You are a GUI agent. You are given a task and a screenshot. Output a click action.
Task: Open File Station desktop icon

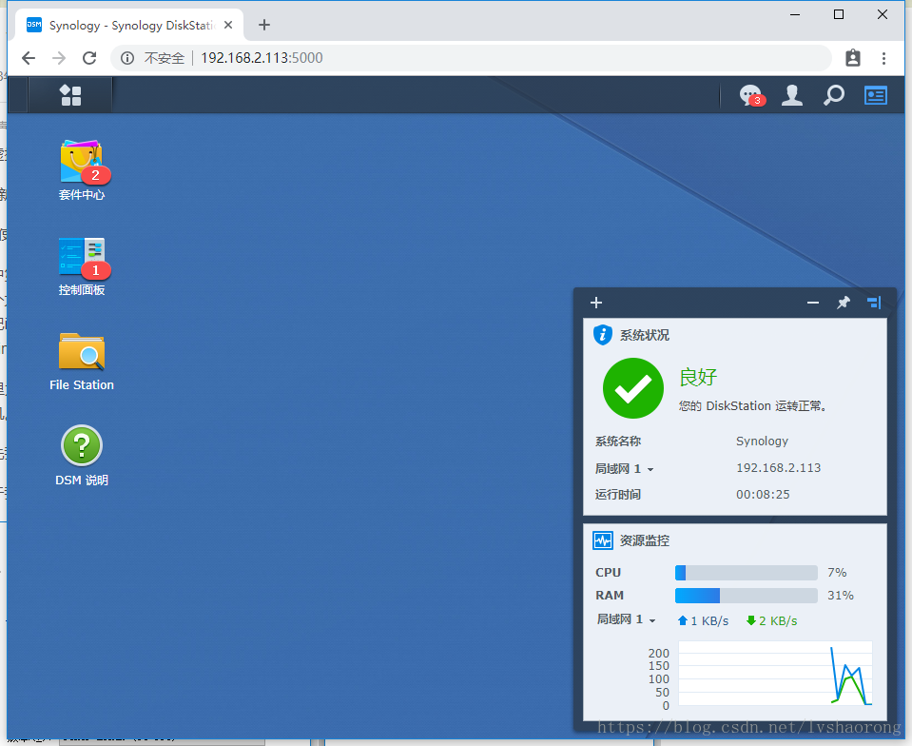point(82,351)
